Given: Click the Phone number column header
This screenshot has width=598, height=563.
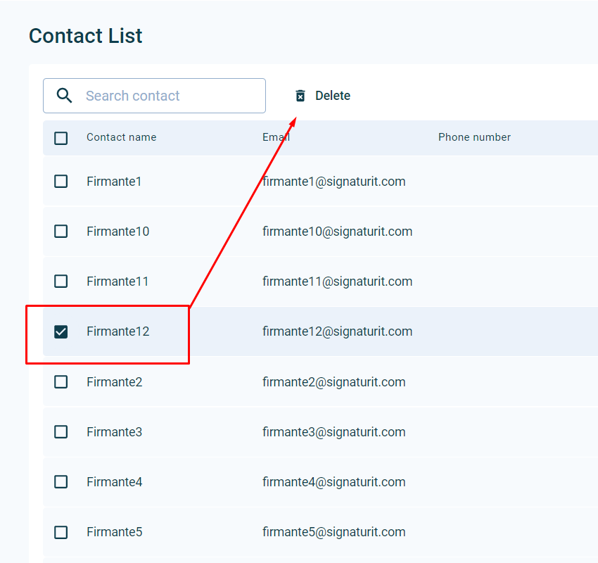Looking at the screenshot, I should point(474,137).
